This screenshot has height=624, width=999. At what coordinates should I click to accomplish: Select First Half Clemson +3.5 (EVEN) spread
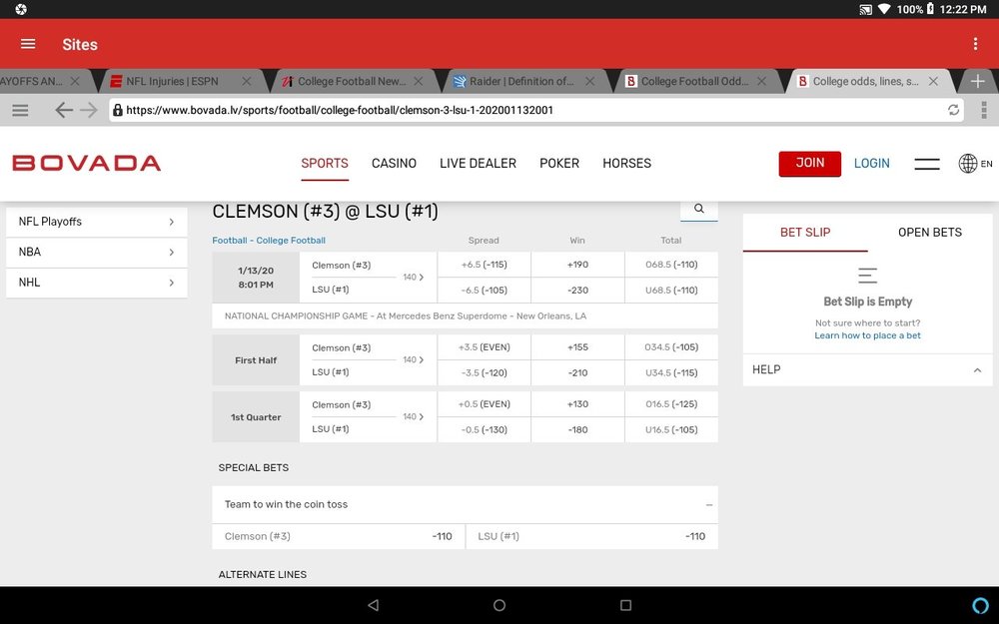tap(484, 347)
